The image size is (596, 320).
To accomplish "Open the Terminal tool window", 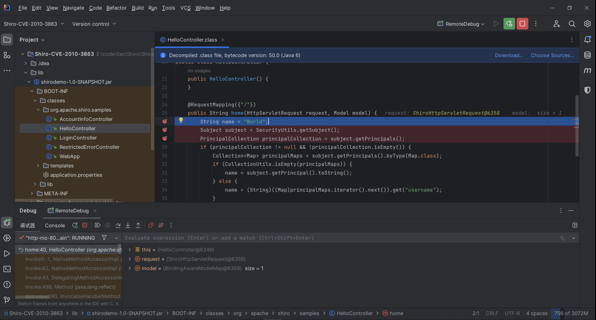I will (7, 269).
